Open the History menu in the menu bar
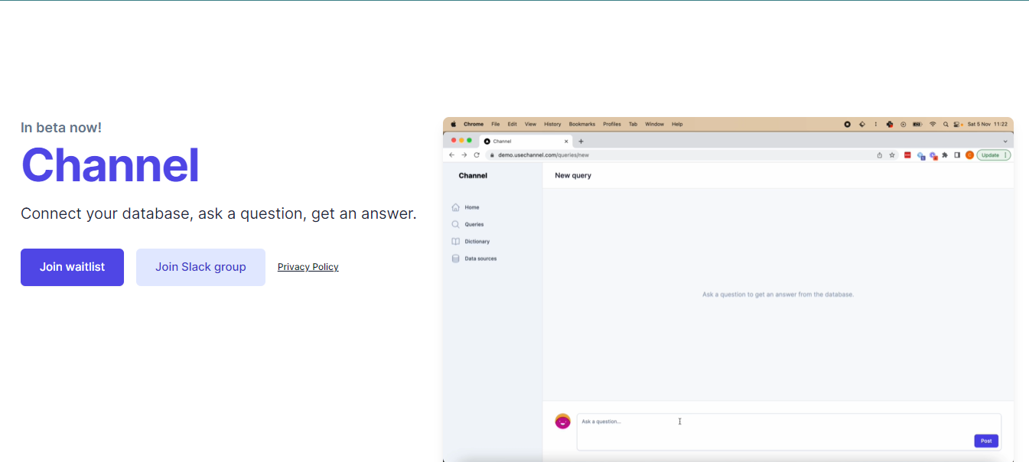 click(552, 124)
